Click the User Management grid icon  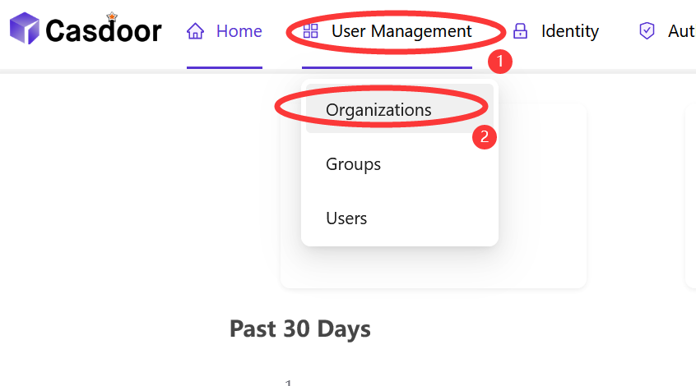point(310,31)
